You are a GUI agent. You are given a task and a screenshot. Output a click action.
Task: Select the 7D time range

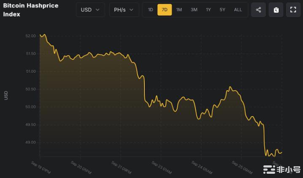[165, 10]
